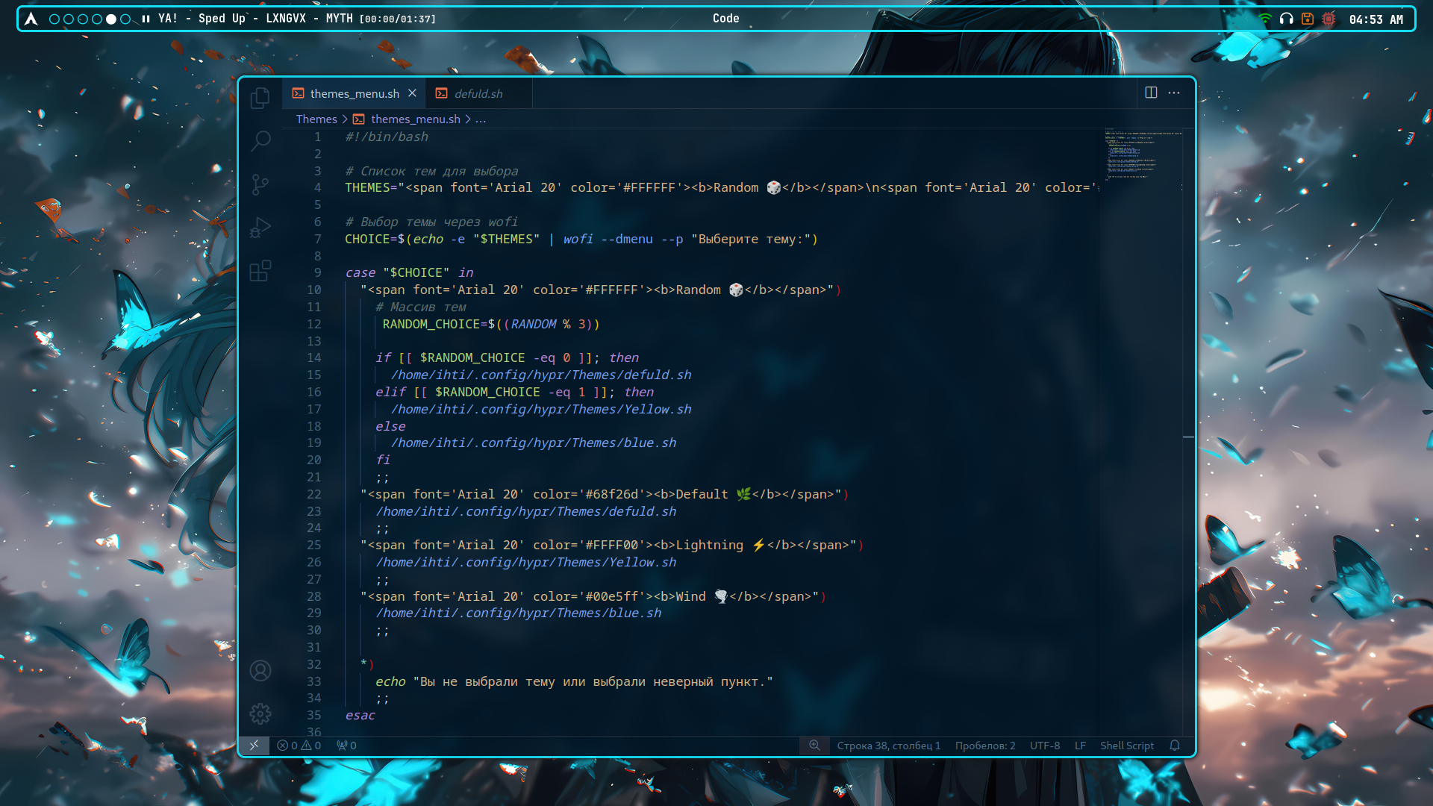Open the remote window status bar button
This screenshot has height=806, width=1433.
pos(254,746)
